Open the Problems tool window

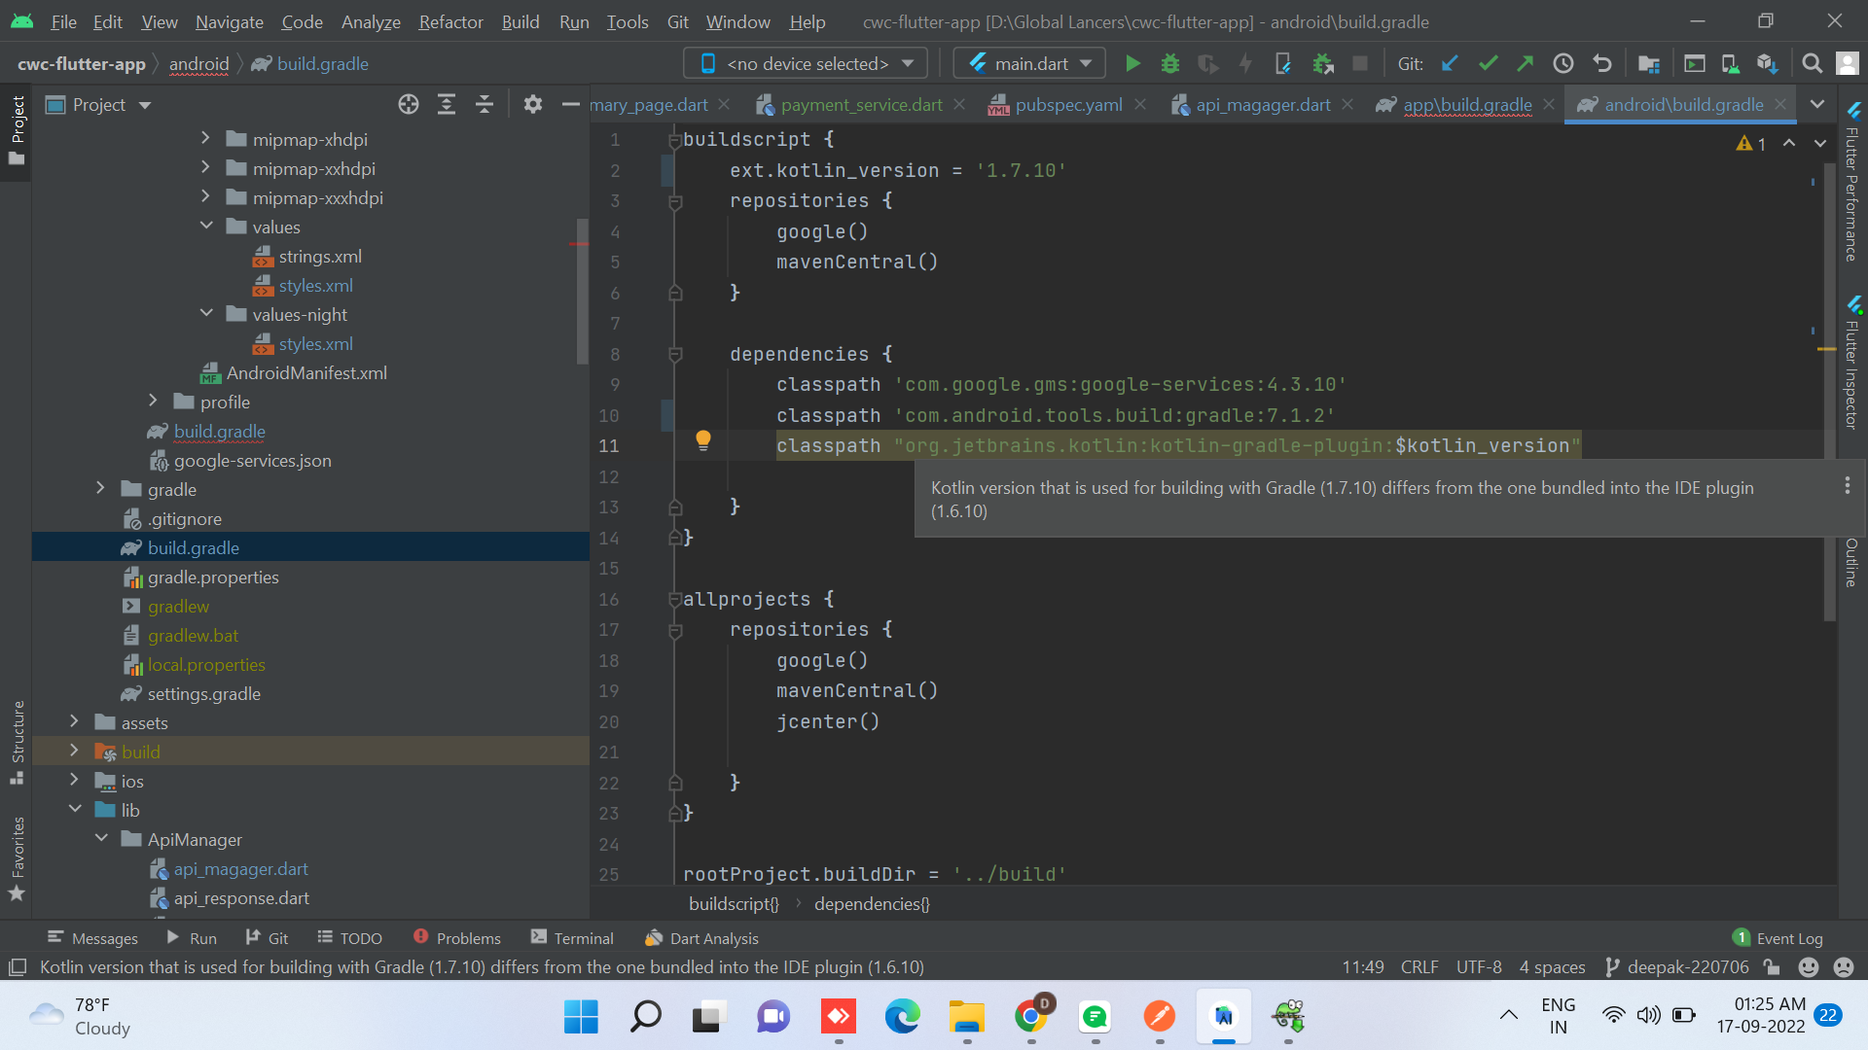457,938
